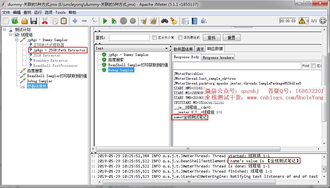Toggle the 正则表达式 checkbox

(x=180, y=37)
